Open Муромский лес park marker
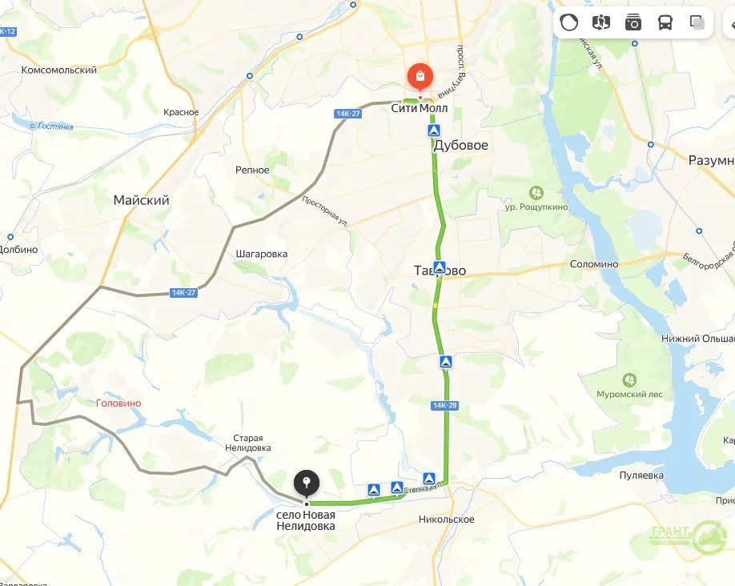735x586 pixels. 629,380
